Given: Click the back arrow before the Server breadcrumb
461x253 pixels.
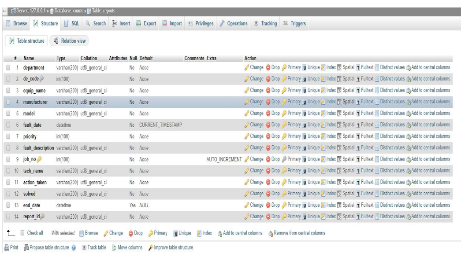Looking at the screenshot, I should 4,11.
